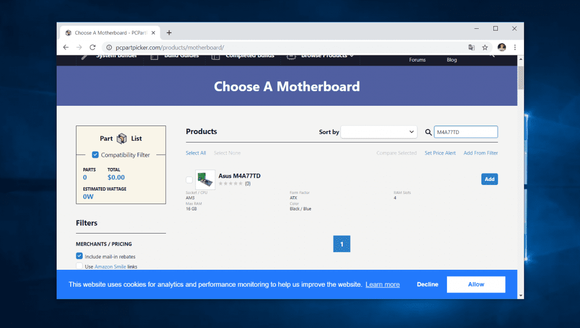
Task: Go to Forums
Action: [x=417, y=60]
